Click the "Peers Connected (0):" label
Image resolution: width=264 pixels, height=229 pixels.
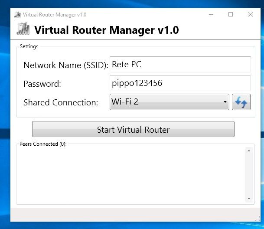tap(43, 144)
